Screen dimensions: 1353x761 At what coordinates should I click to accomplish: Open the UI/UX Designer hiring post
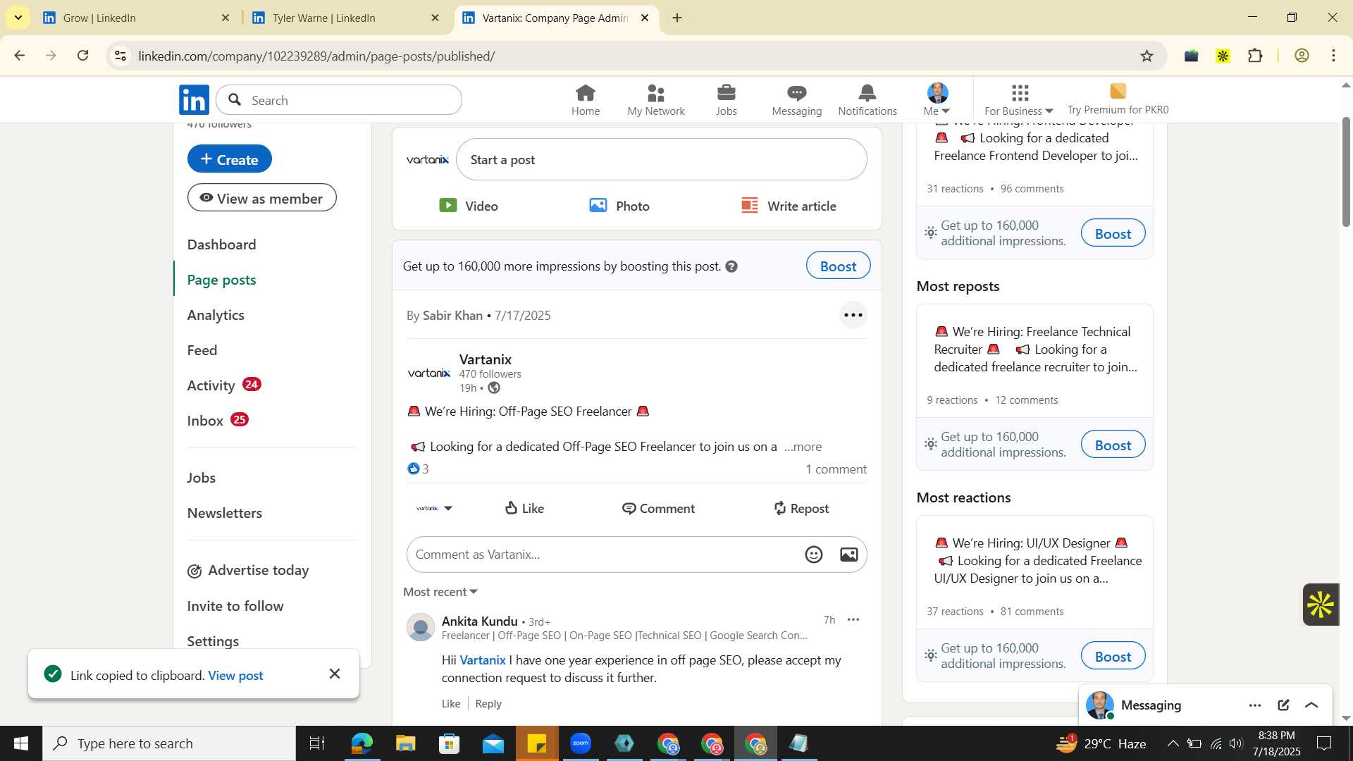click(1034, 561)
